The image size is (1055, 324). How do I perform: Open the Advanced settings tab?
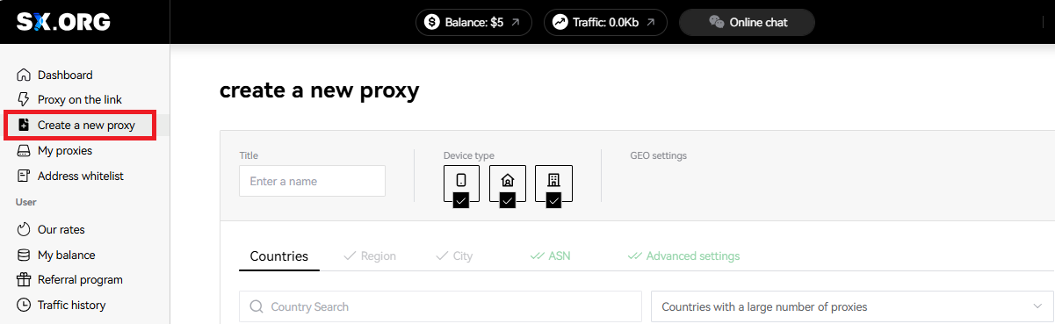coord(683,256)
